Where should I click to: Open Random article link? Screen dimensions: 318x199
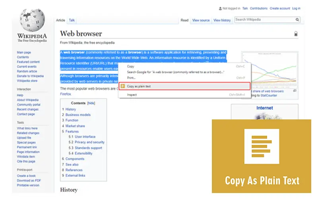(x=27, y=71)
